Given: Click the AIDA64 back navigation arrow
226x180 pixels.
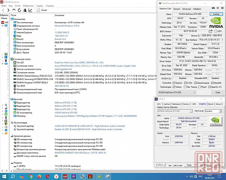Looking at the screenshot, I should click(x=3, y=10).
